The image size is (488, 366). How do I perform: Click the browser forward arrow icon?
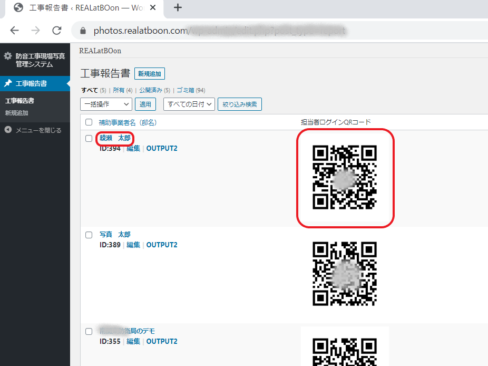[35, 30]
